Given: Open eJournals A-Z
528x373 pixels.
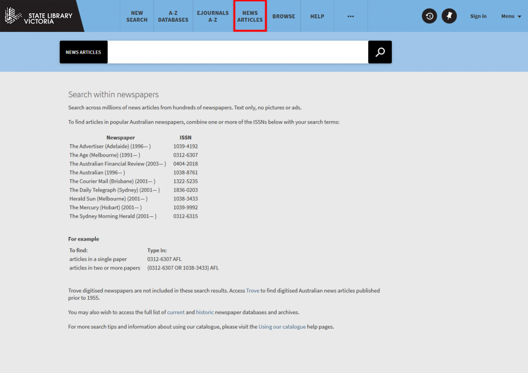Looking at the screenshot, I should [x=212, y=16].
